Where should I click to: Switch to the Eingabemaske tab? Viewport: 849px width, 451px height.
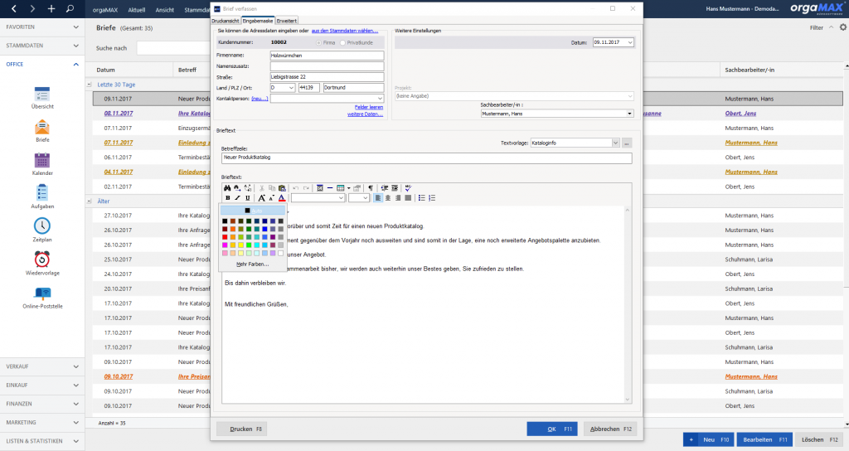[x=258, y=21]
